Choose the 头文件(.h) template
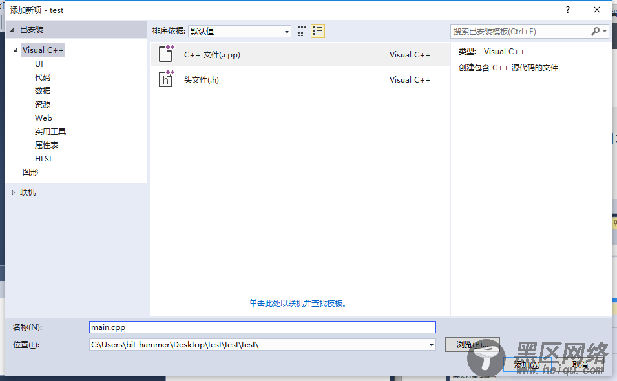Screen dimensions: 617x381 (300, 79)
